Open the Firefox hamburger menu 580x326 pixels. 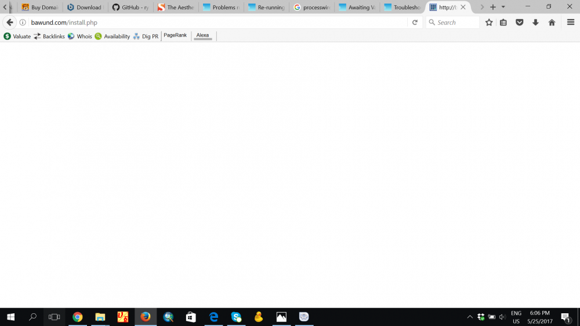(x=570, y=23)
